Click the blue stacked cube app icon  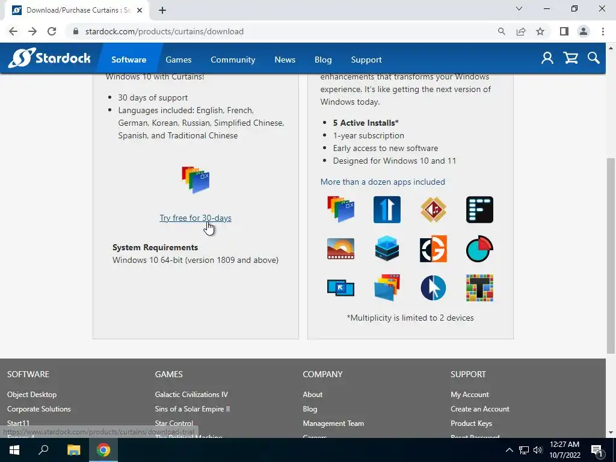[387, 248]
